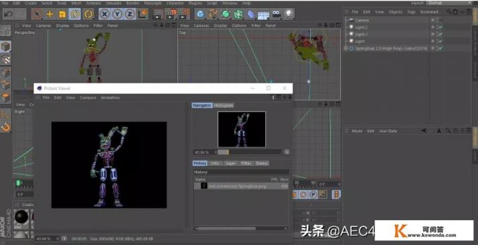Click the last-used tool icon before X axis
This screenshot has height=245, width=478.
89,14
